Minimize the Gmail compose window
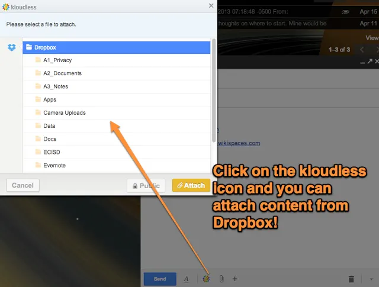This screenshot has height=287, width=379. tap(362, 62)
